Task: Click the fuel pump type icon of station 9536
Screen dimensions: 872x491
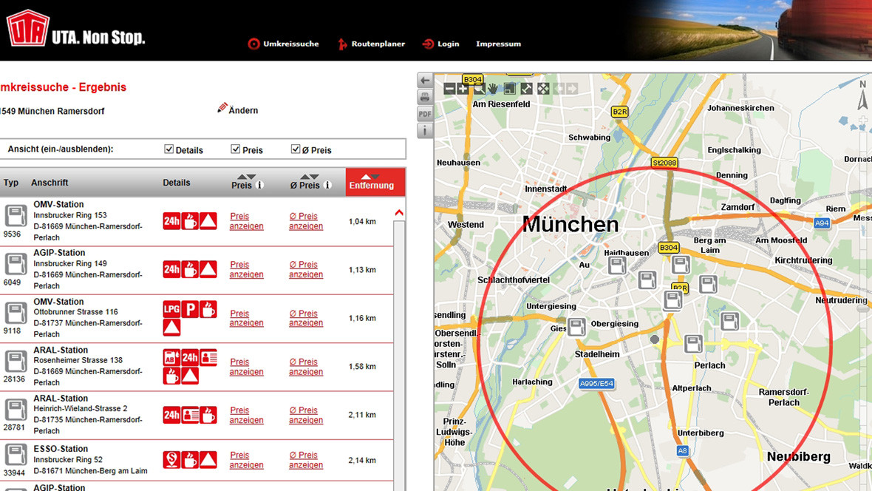Action: point(16,217)
